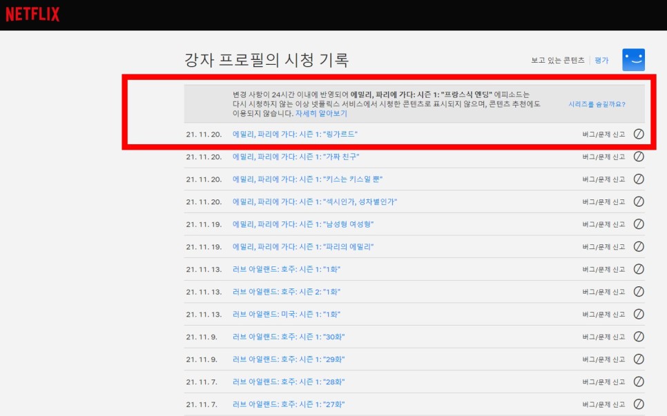Hide the "남성형 여성형" episode entry
Viewport: 667px width, 416px height.
click(x=639, y=224)
